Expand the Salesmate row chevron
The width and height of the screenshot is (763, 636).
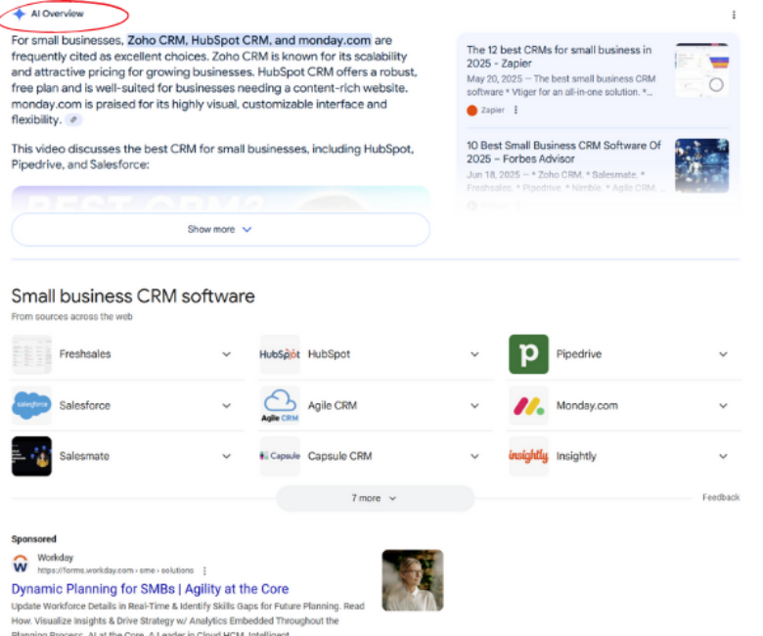point(226,456)
